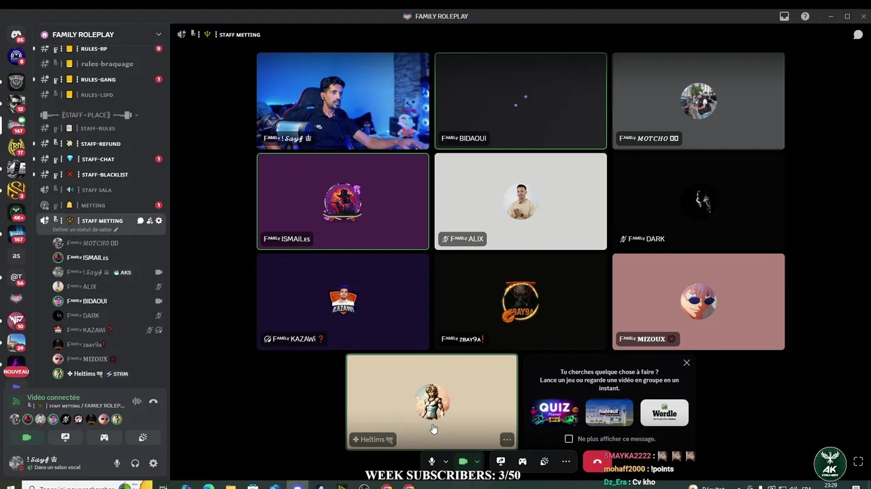This screenshot has width=871, height=489.
Task: Focus Sayf webcam video tile
Action: point(343,101)
